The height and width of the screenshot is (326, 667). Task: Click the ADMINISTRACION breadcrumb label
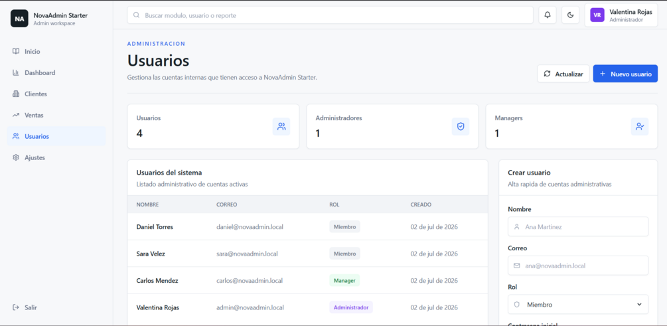[156, 43]
